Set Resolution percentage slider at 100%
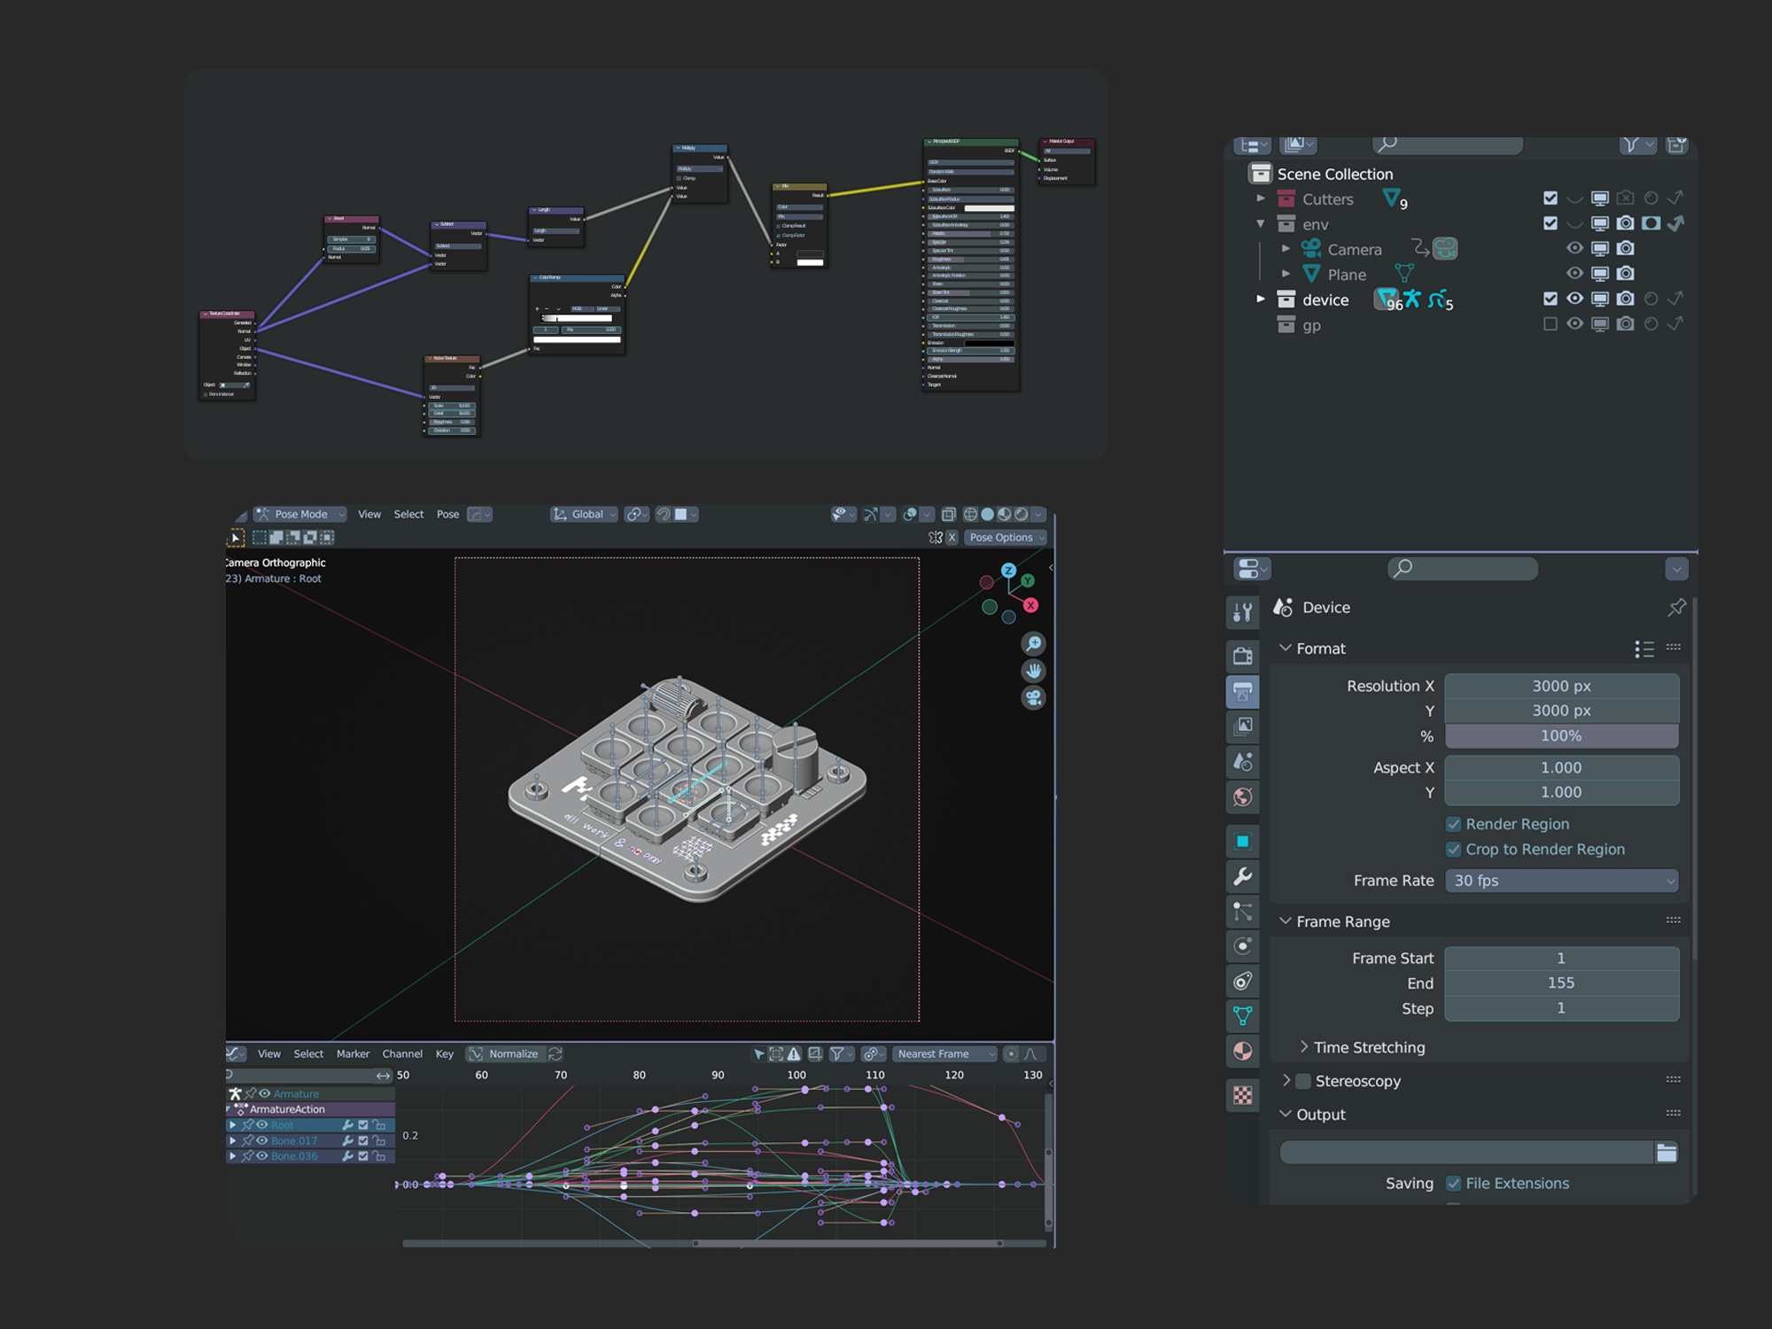 1562,735
